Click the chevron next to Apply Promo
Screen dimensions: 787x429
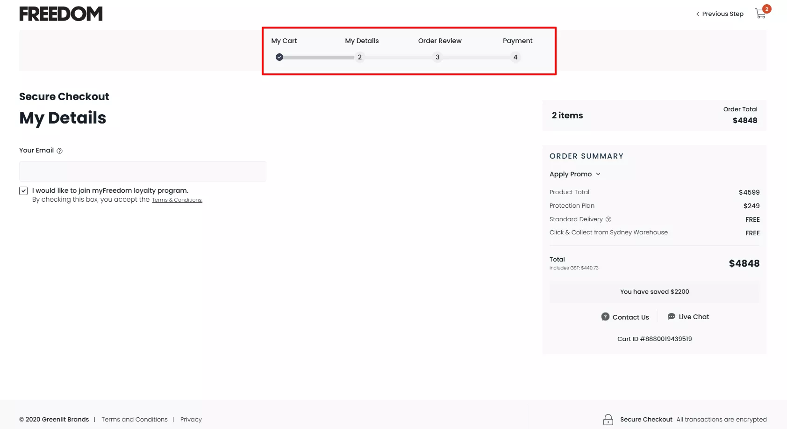point(598,174)
